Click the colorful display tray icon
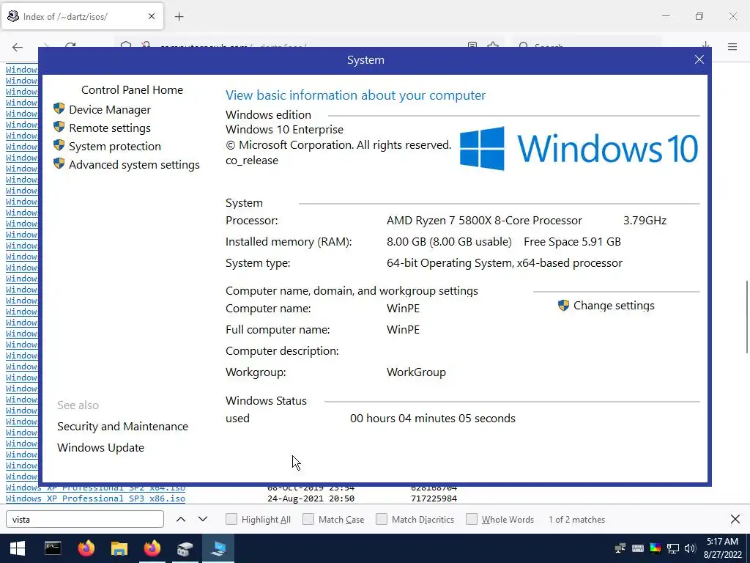 pyautogui.click(x=656, y=548)
